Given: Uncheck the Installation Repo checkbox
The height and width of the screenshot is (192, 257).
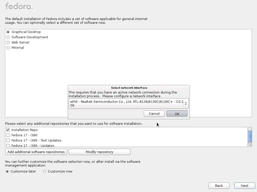Looking at the screenshot, I should point(8,130).
